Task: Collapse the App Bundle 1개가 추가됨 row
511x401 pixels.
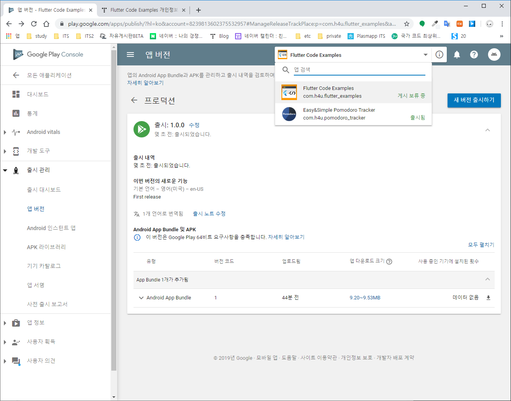Action: (488, 279)
